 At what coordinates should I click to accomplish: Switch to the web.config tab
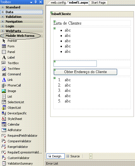pos(58,3)
